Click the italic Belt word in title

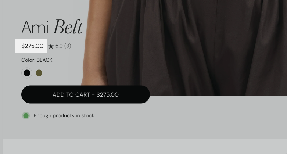pyautogui.click(x=68, y=27)
